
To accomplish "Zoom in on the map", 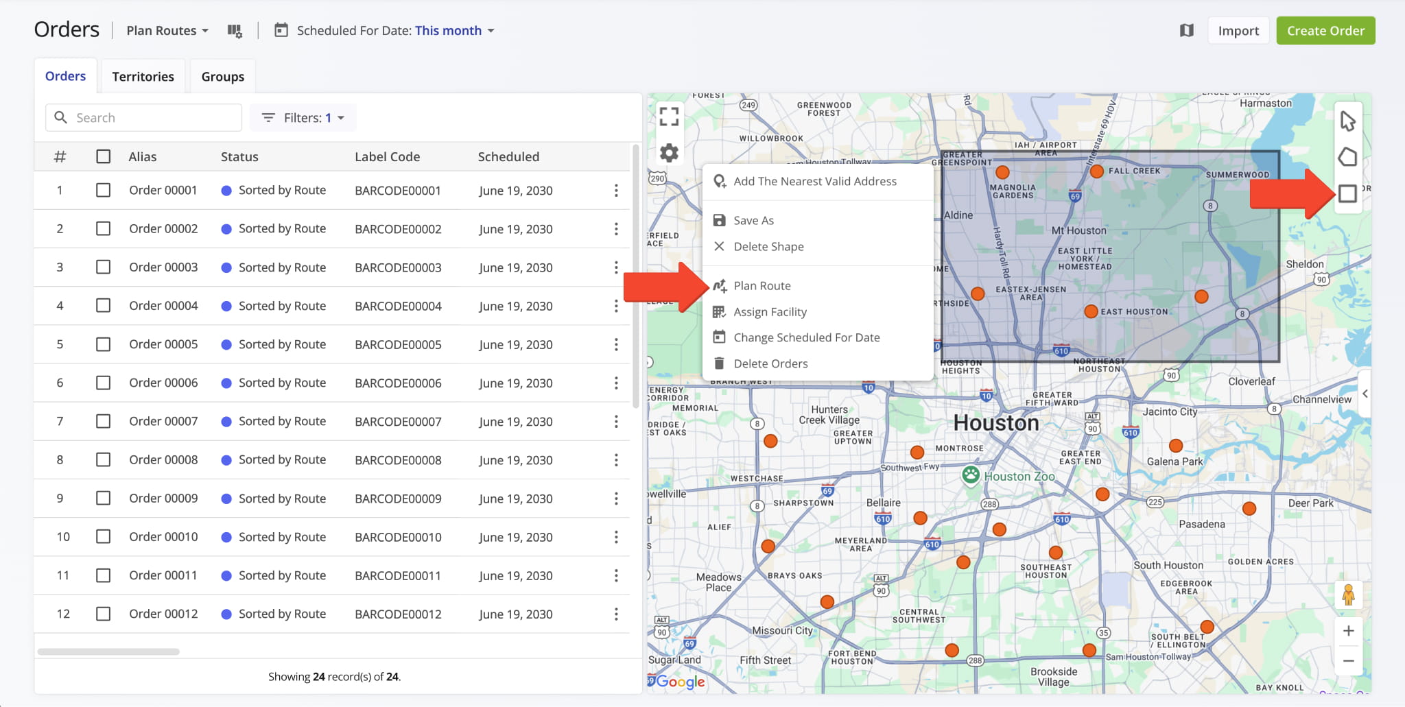I will 1348,631.
